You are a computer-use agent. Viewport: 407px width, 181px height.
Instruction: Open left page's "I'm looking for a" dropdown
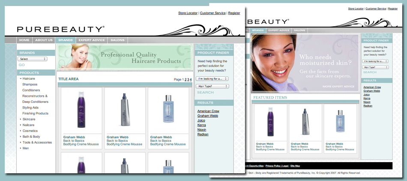[212, 79]
